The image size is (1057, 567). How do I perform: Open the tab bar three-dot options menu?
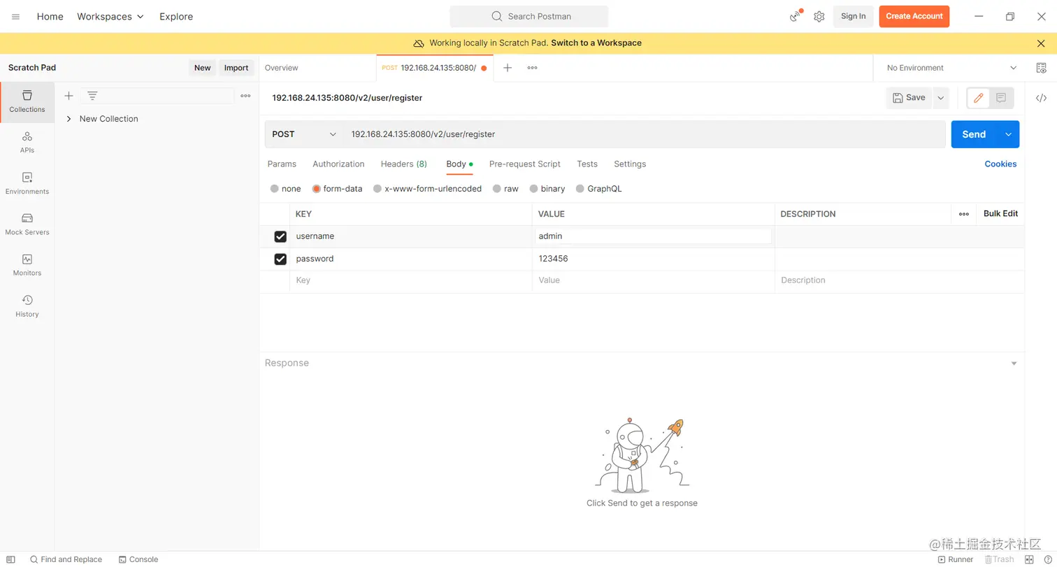pos(532,68)
